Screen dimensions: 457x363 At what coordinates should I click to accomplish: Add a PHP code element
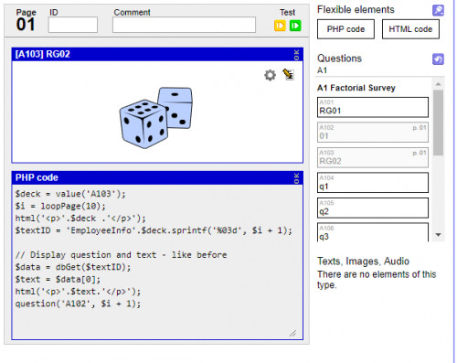click(x=345, y=29)
